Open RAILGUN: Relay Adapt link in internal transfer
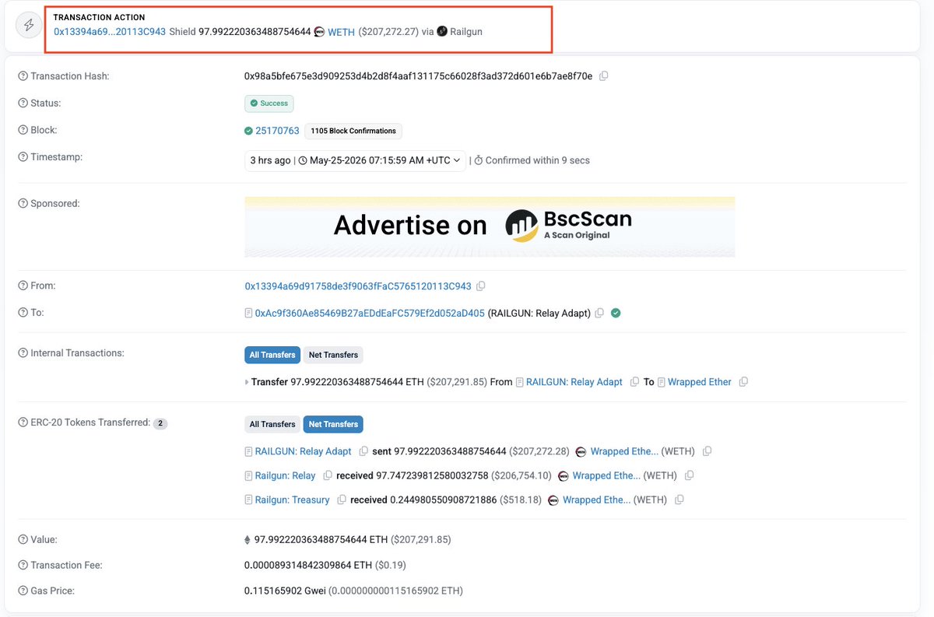 tap(574, 382)
